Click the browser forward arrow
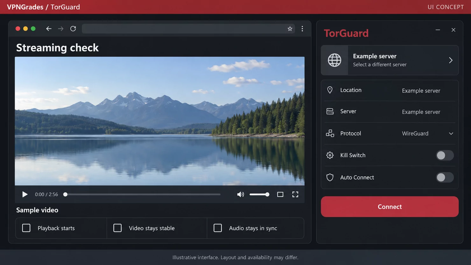This screenshot has width=471, height=265. 60,29
